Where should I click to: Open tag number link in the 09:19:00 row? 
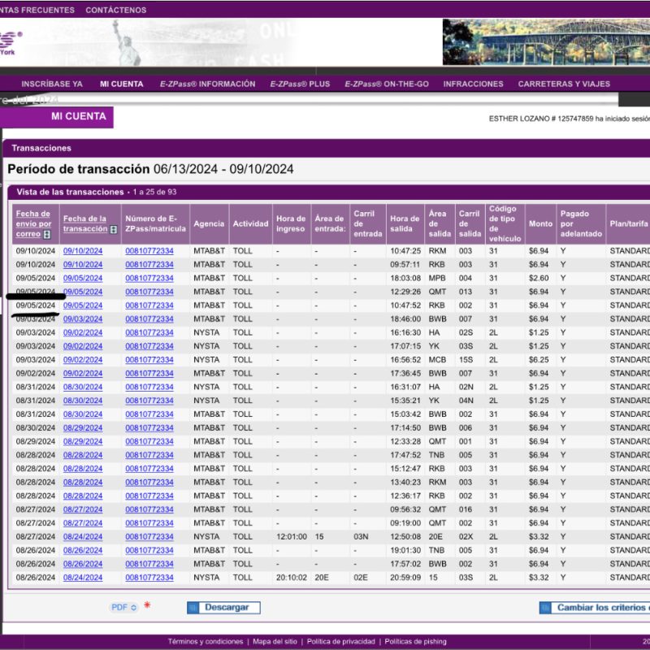coord(149,523)
